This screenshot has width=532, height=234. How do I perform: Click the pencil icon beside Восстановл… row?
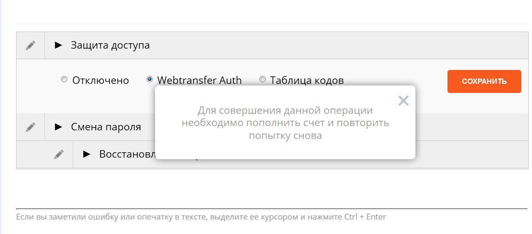point(59,154)
